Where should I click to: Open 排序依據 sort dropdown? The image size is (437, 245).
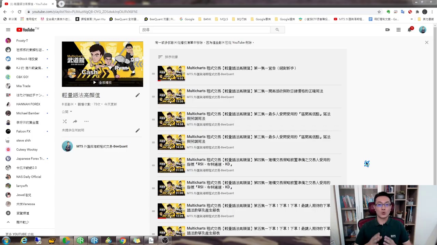(168, 57)
